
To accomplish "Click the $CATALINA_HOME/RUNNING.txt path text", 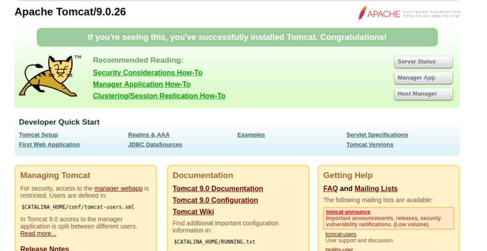I will pyautogui.click(x=215, y=242).
